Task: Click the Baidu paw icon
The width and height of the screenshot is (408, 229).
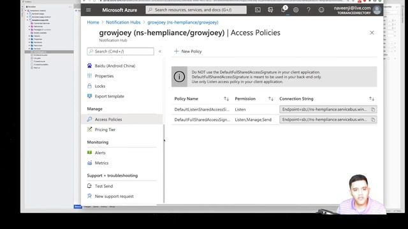Action: coord(89,66)
